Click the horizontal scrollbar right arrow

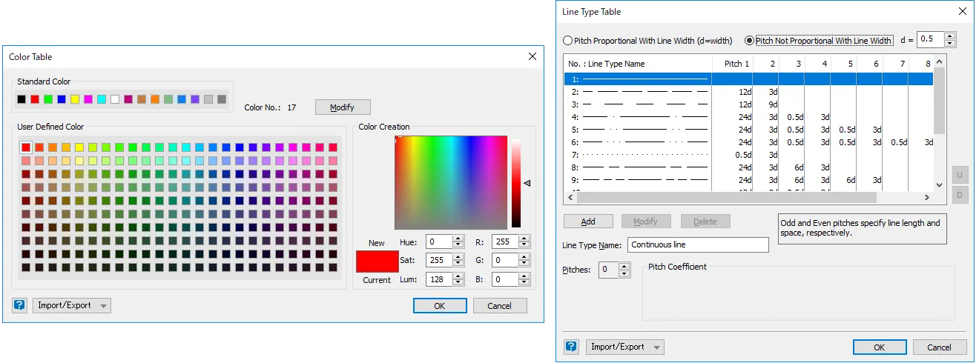[926, 198]
